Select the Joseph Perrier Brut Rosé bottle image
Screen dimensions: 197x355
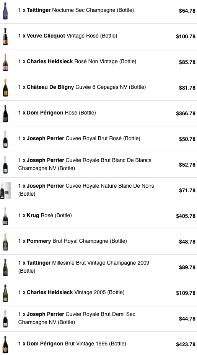(5, 139)
